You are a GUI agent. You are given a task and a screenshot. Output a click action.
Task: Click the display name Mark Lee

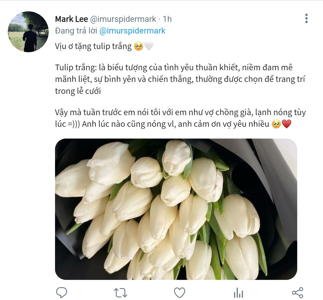tap(71, 19)
